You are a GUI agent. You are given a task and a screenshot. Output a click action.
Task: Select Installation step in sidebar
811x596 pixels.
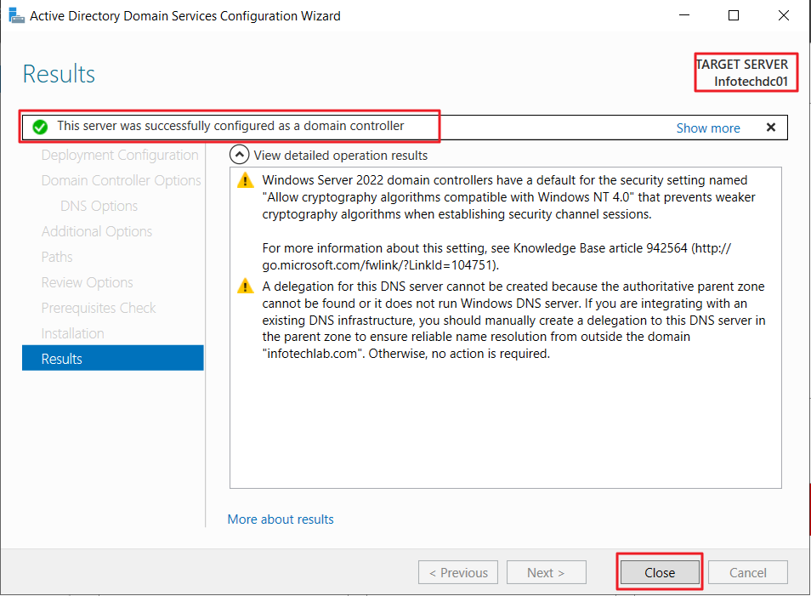[x=72, y=333]
